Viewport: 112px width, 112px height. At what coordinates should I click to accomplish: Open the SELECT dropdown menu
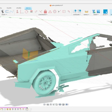tap(105, 15)
